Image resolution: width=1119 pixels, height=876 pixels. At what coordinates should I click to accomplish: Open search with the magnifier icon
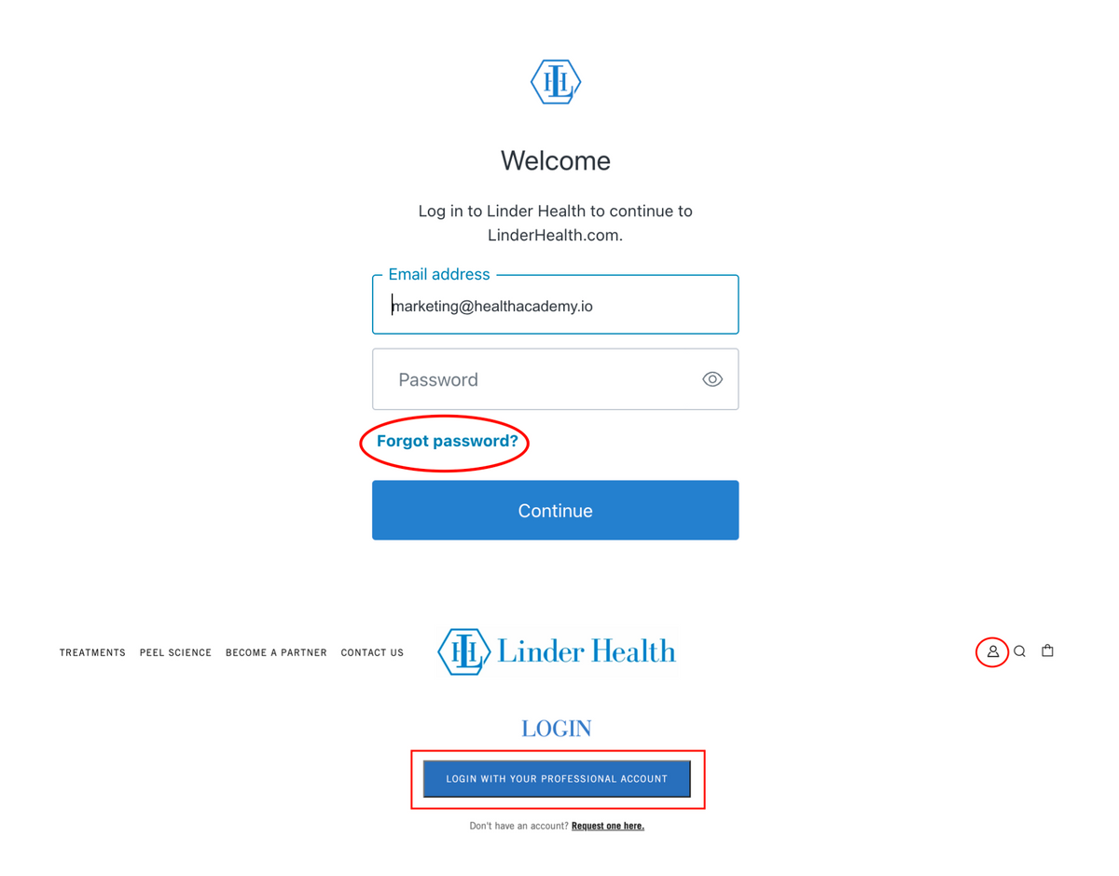pyautogui.click(x=1020, y=651)
